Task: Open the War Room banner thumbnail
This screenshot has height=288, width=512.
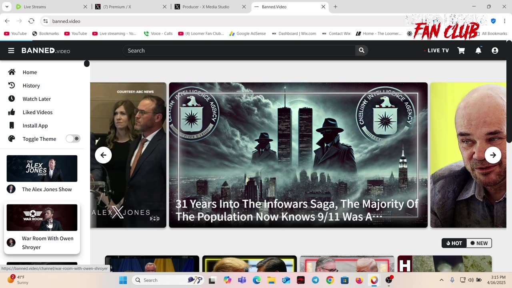Action: [42, 218]
